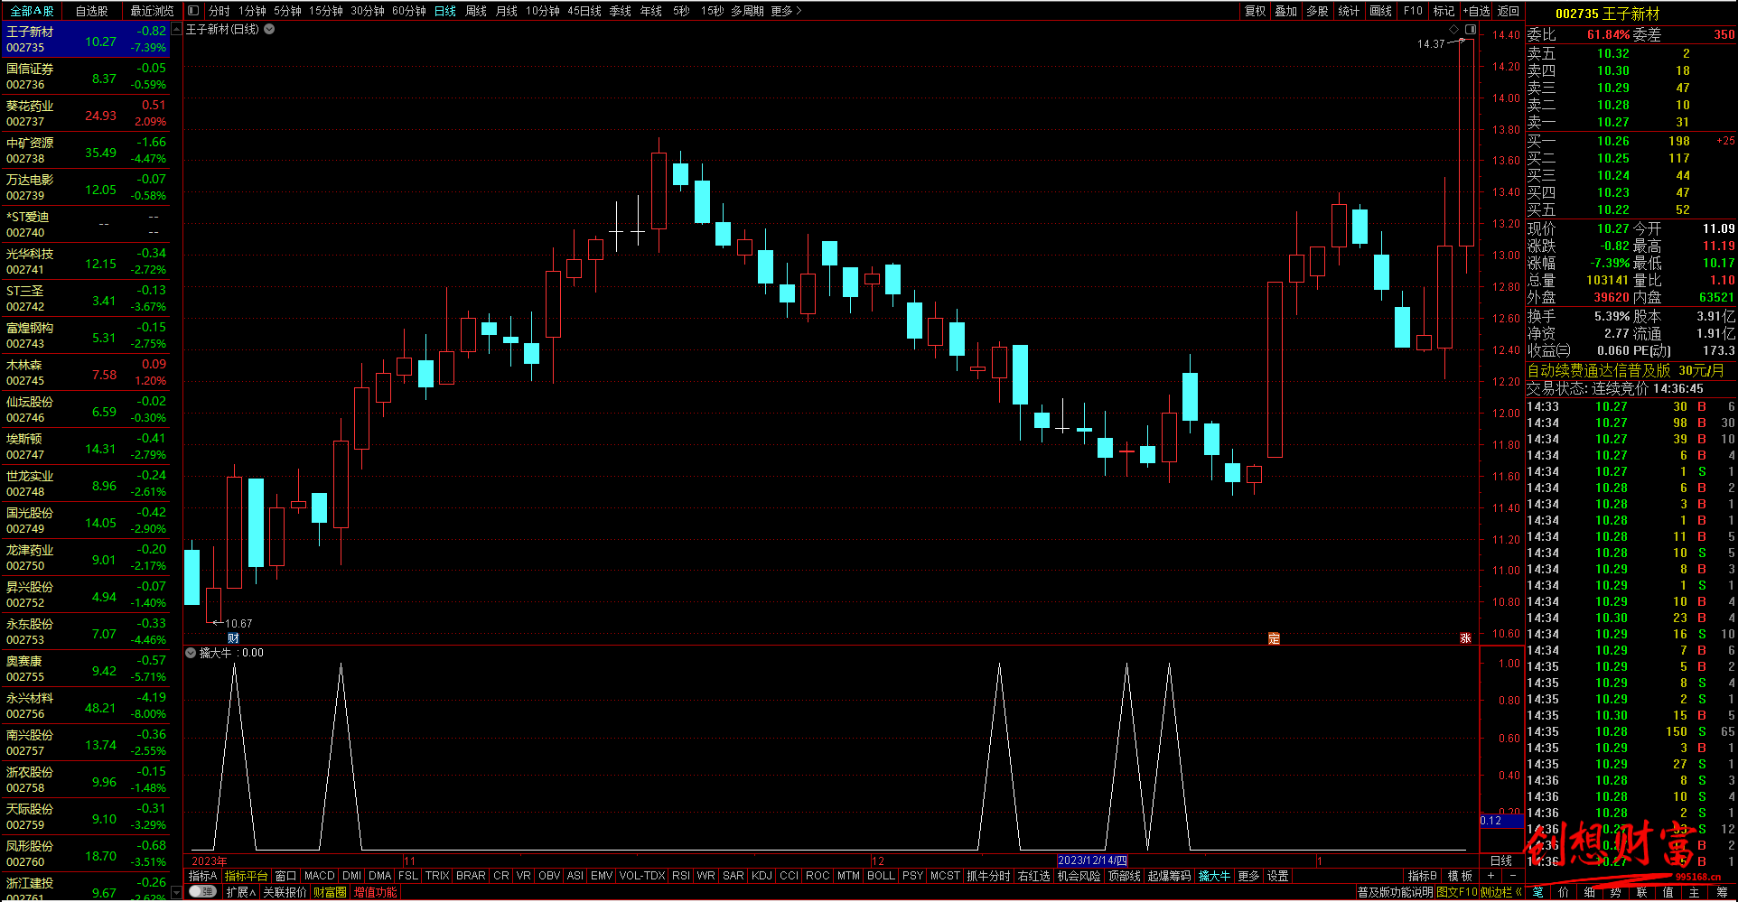Click the 复权 button

tap(1255, 11)
